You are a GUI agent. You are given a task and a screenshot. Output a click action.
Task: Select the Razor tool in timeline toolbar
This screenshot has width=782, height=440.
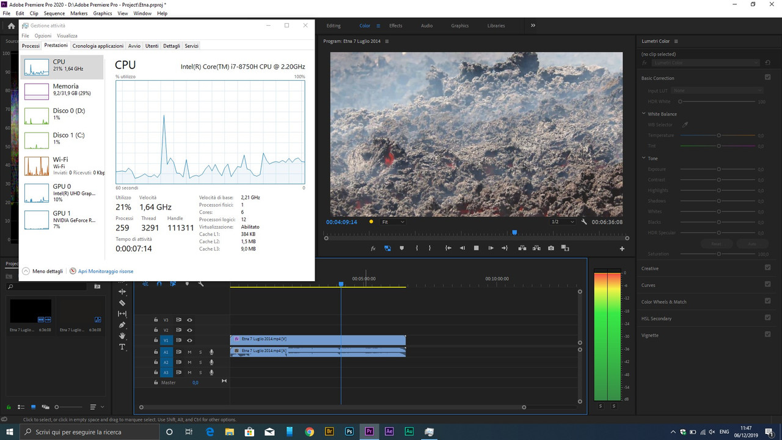pos(122,302)
